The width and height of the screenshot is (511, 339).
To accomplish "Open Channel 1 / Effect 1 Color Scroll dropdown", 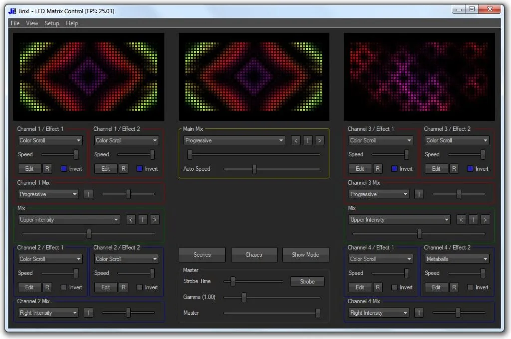I will tap(50, 140).
